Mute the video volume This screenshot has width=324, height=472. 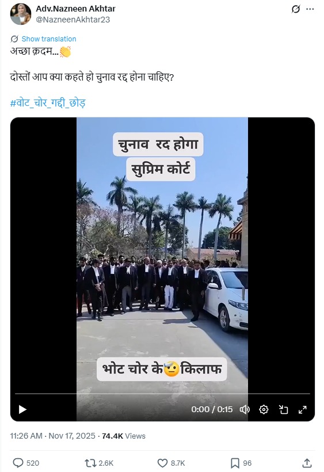tap(244, 409)
